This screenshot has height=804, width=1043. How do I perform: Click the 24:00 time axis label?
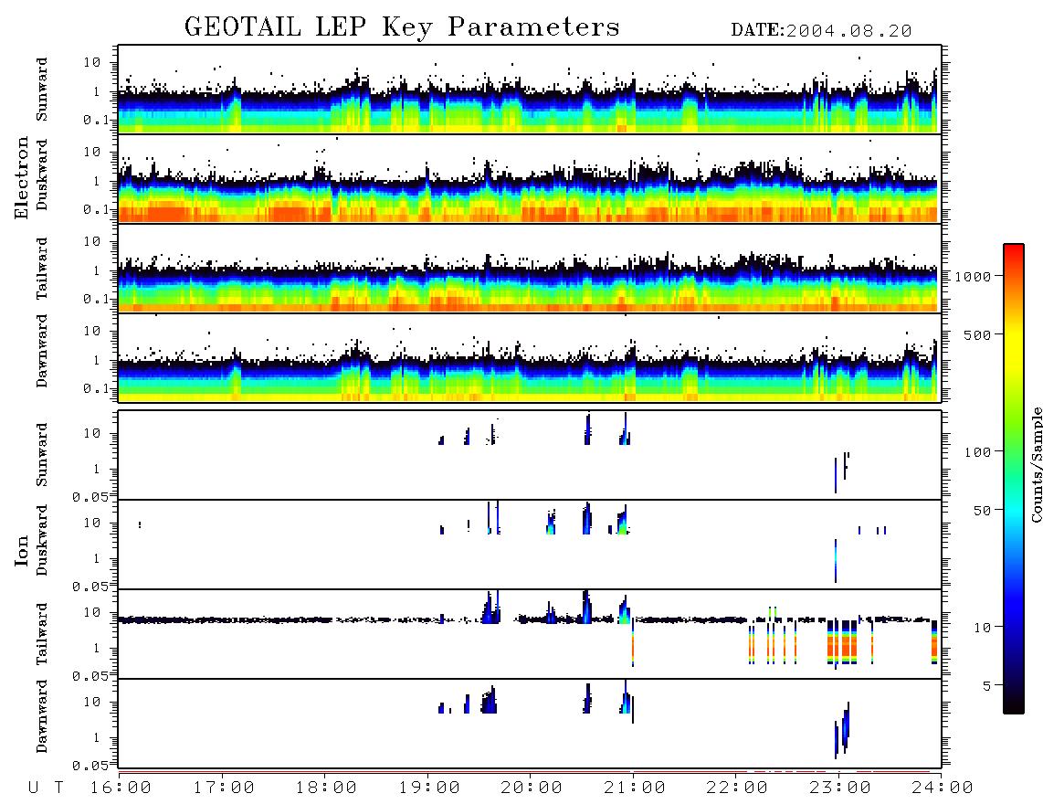943,788
